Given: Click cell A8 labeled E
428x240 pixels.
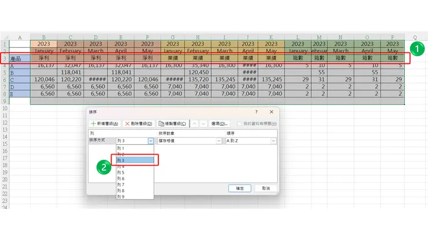Looking at the screenshot, I should [x=20, y=93].
